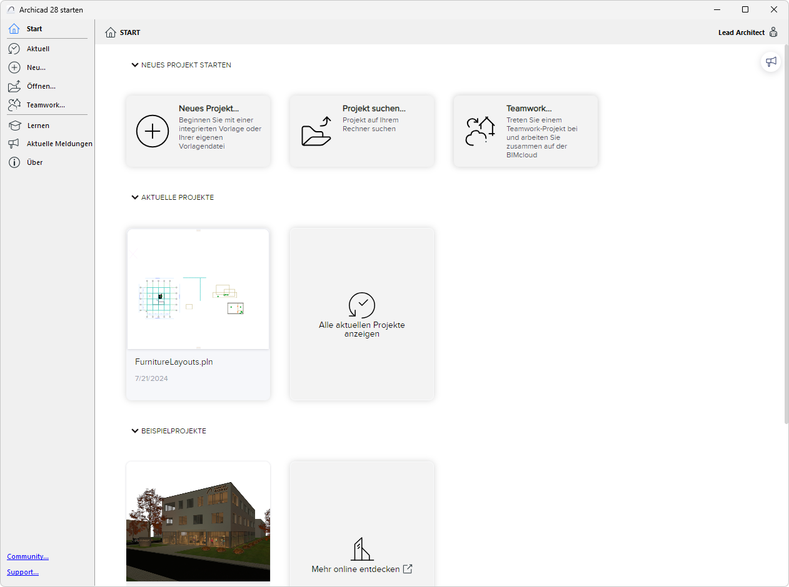
Task: Click the Lead Architect user profile icon
Action: (773, 32)
